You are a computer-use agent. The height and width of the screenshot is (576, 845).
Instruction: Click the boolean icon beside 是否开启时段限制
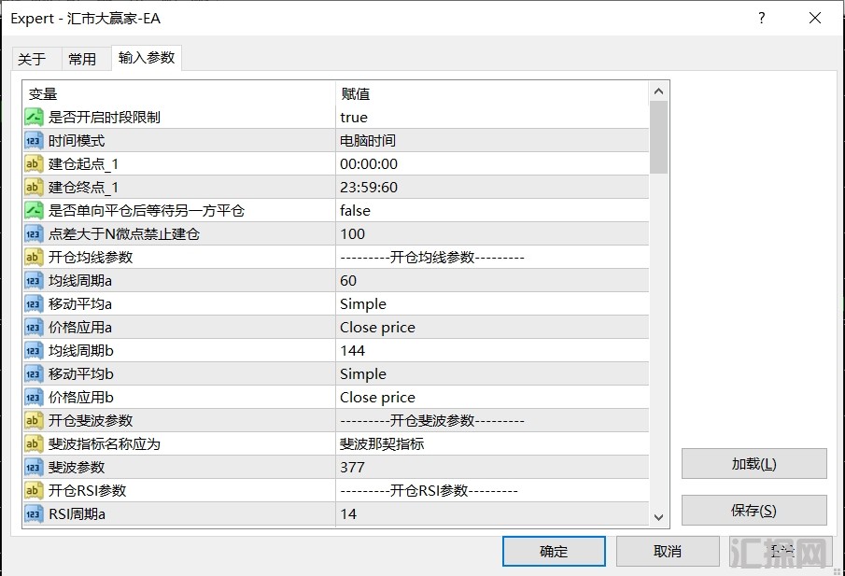(x=34, y=117)
